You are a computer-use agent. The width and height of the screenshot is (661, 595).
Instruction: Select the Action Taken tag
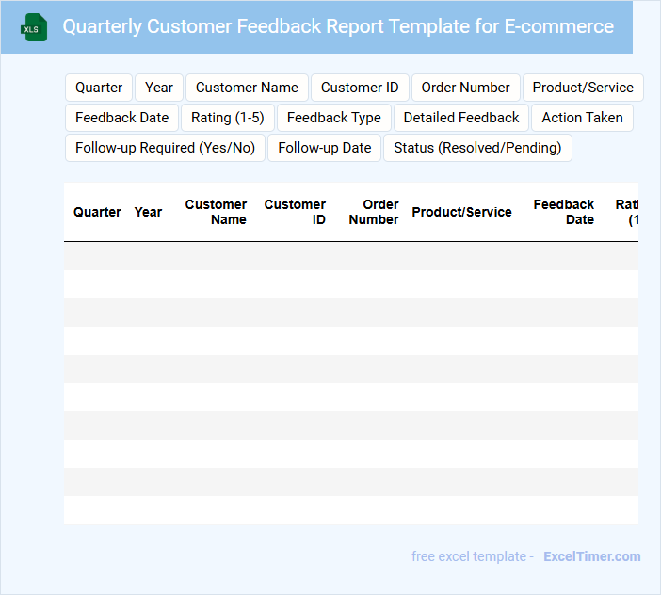582,118
